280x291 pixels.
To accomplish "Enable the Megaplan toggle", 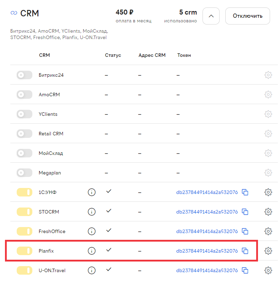I will [24, 173].
